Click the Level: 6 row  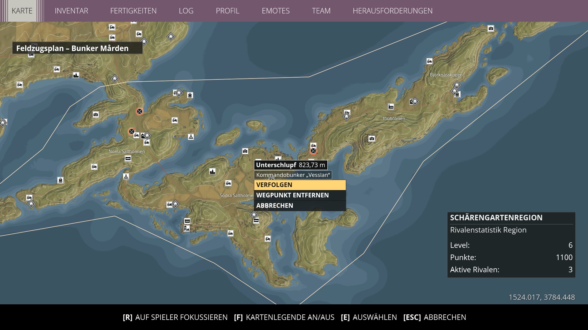click(x=511, y=245)
